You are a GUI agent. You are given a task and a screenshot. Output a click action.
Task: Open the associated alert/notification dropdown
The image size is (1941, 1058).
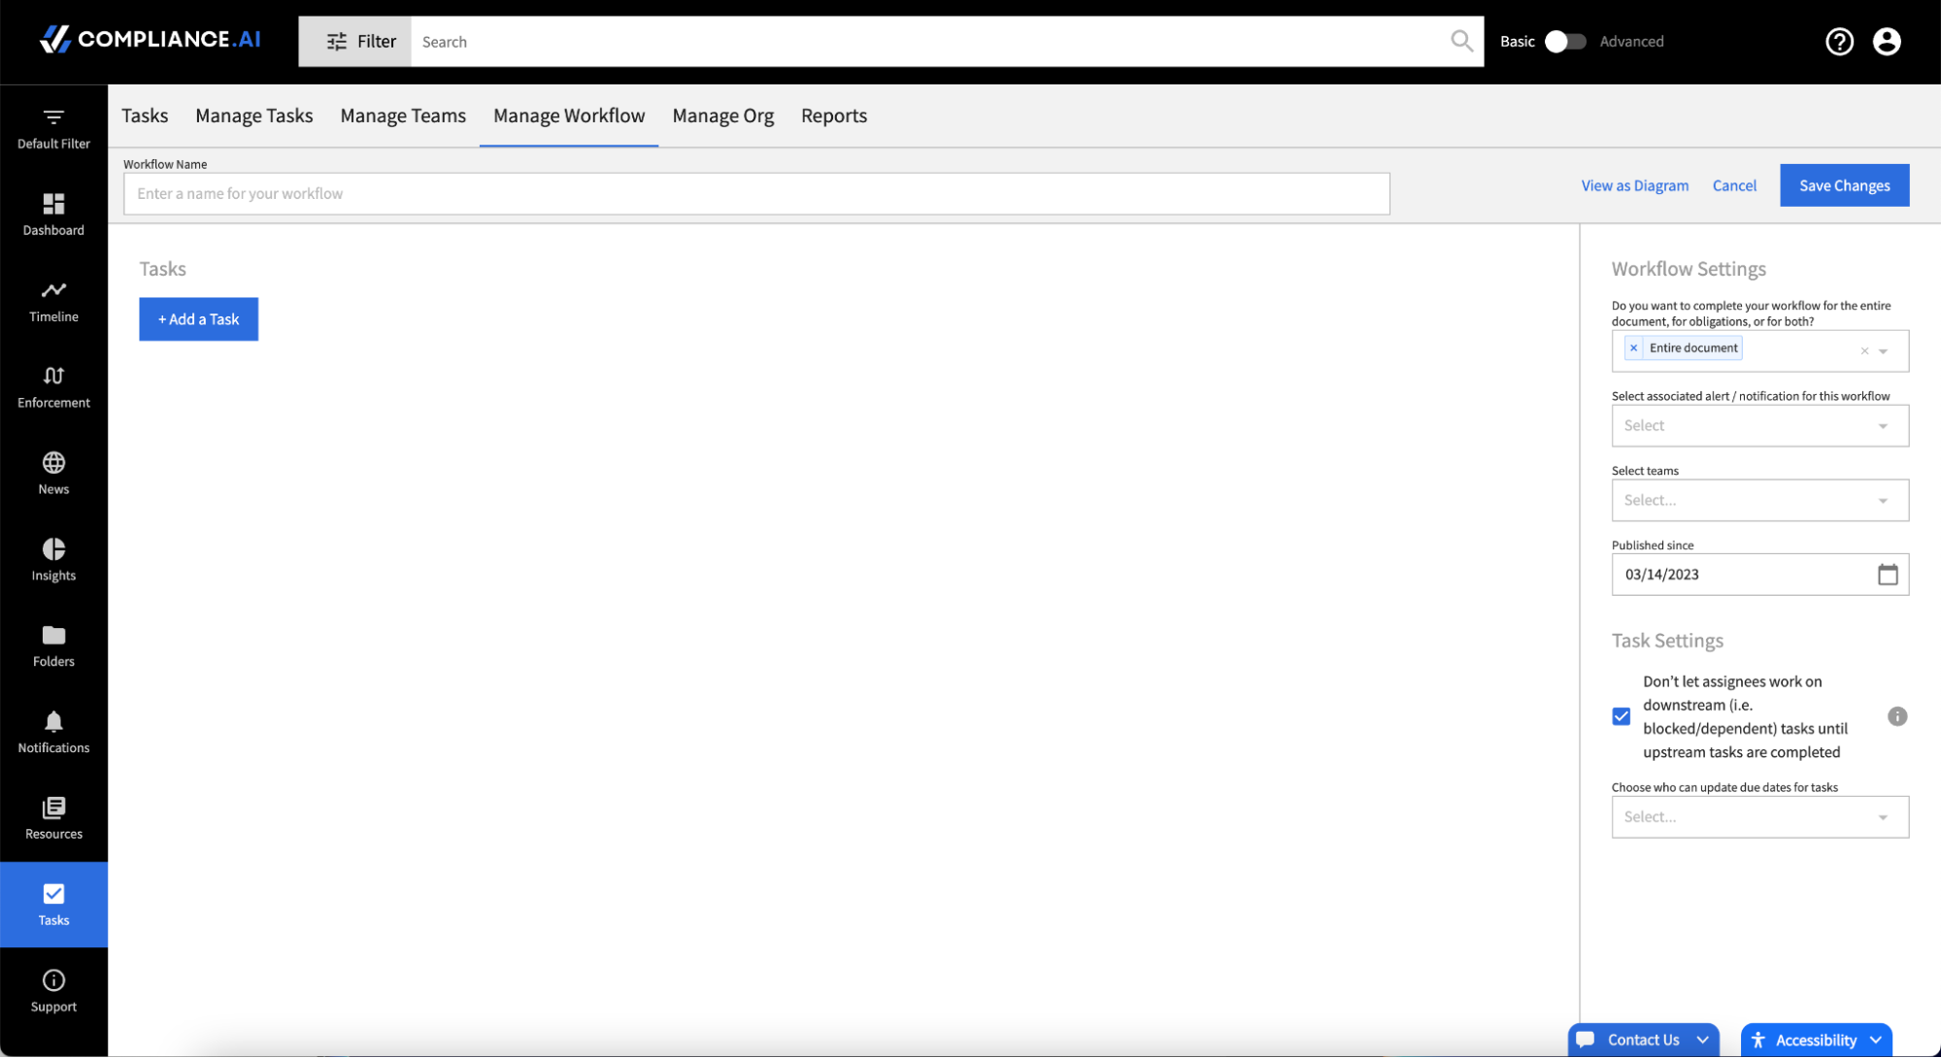(x=1759, y=426)
